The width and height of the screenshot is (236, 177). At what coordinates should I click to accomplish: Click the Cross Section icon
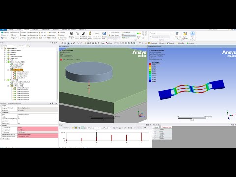(89, 33)
